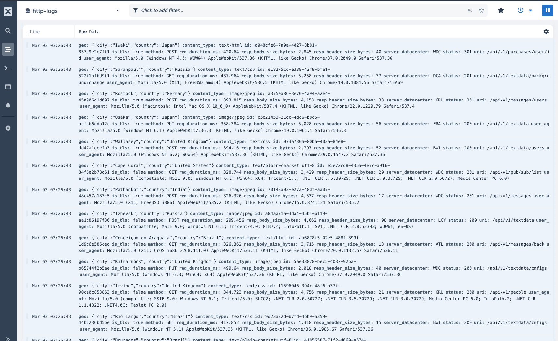This screenshot has height=341, width=558.
Task: Select the stream/logs view icon in sidebar
Action: 8,49
